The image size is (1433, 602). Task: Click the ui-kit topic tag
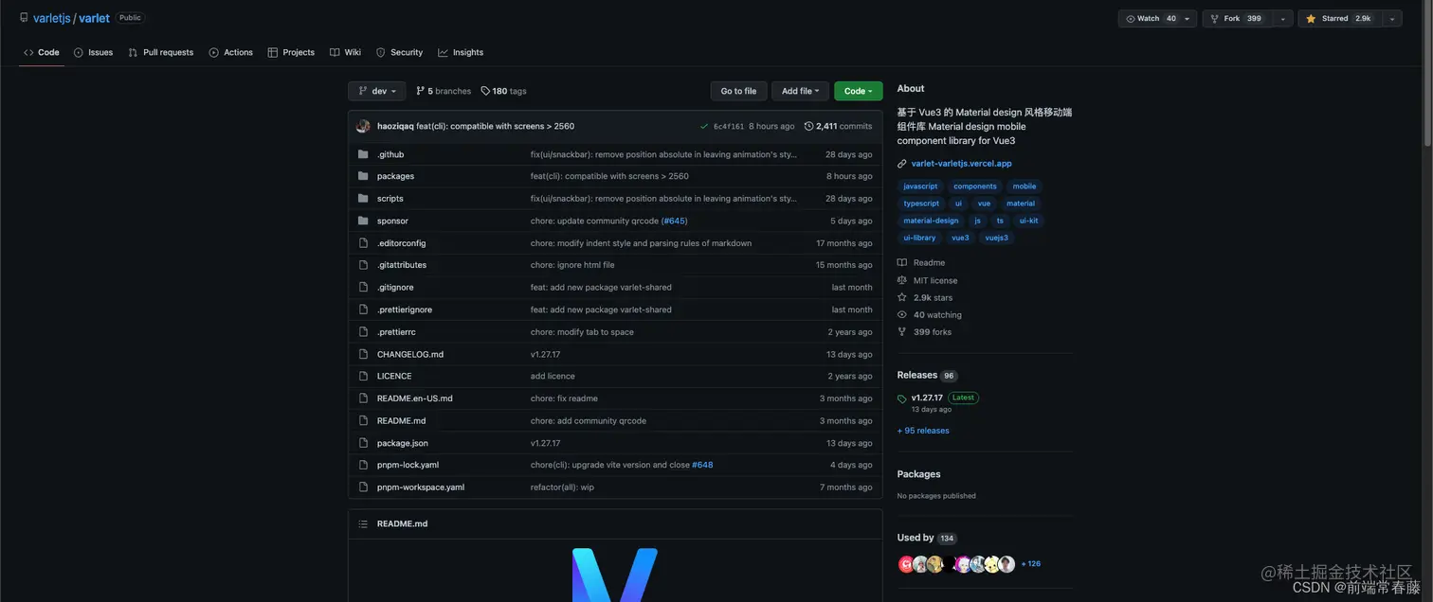(1028, 221)
